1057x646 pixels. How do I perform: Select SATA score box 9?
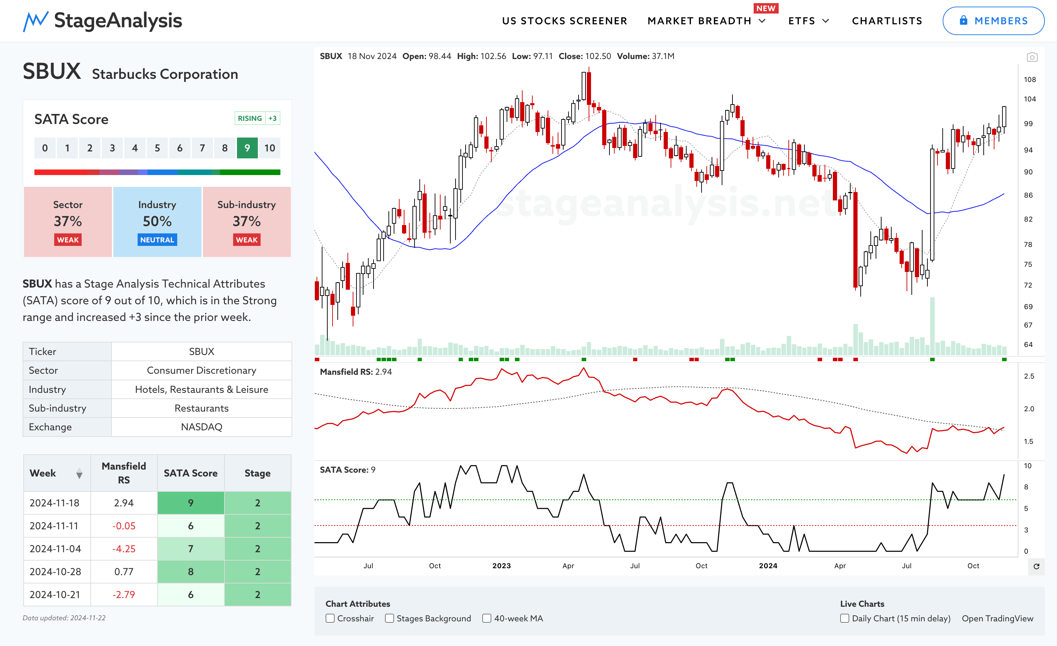pos(247,148)
